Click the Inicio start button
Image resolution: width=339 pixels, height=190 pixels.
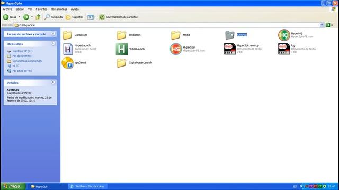(13, 186)
